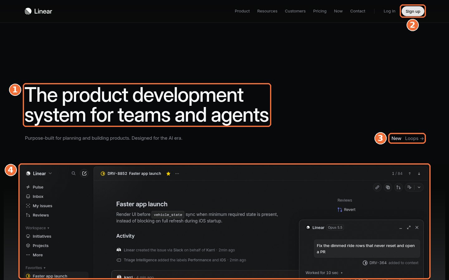Click the list-cursor icon in issue toolbar
This screenshot has width=449, height=280.
click(x=409, y=187)
